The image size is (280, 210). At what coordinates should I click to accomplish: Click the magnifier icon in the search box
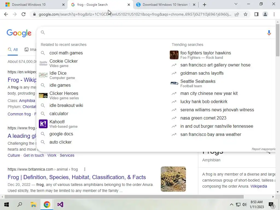(43, 32)
